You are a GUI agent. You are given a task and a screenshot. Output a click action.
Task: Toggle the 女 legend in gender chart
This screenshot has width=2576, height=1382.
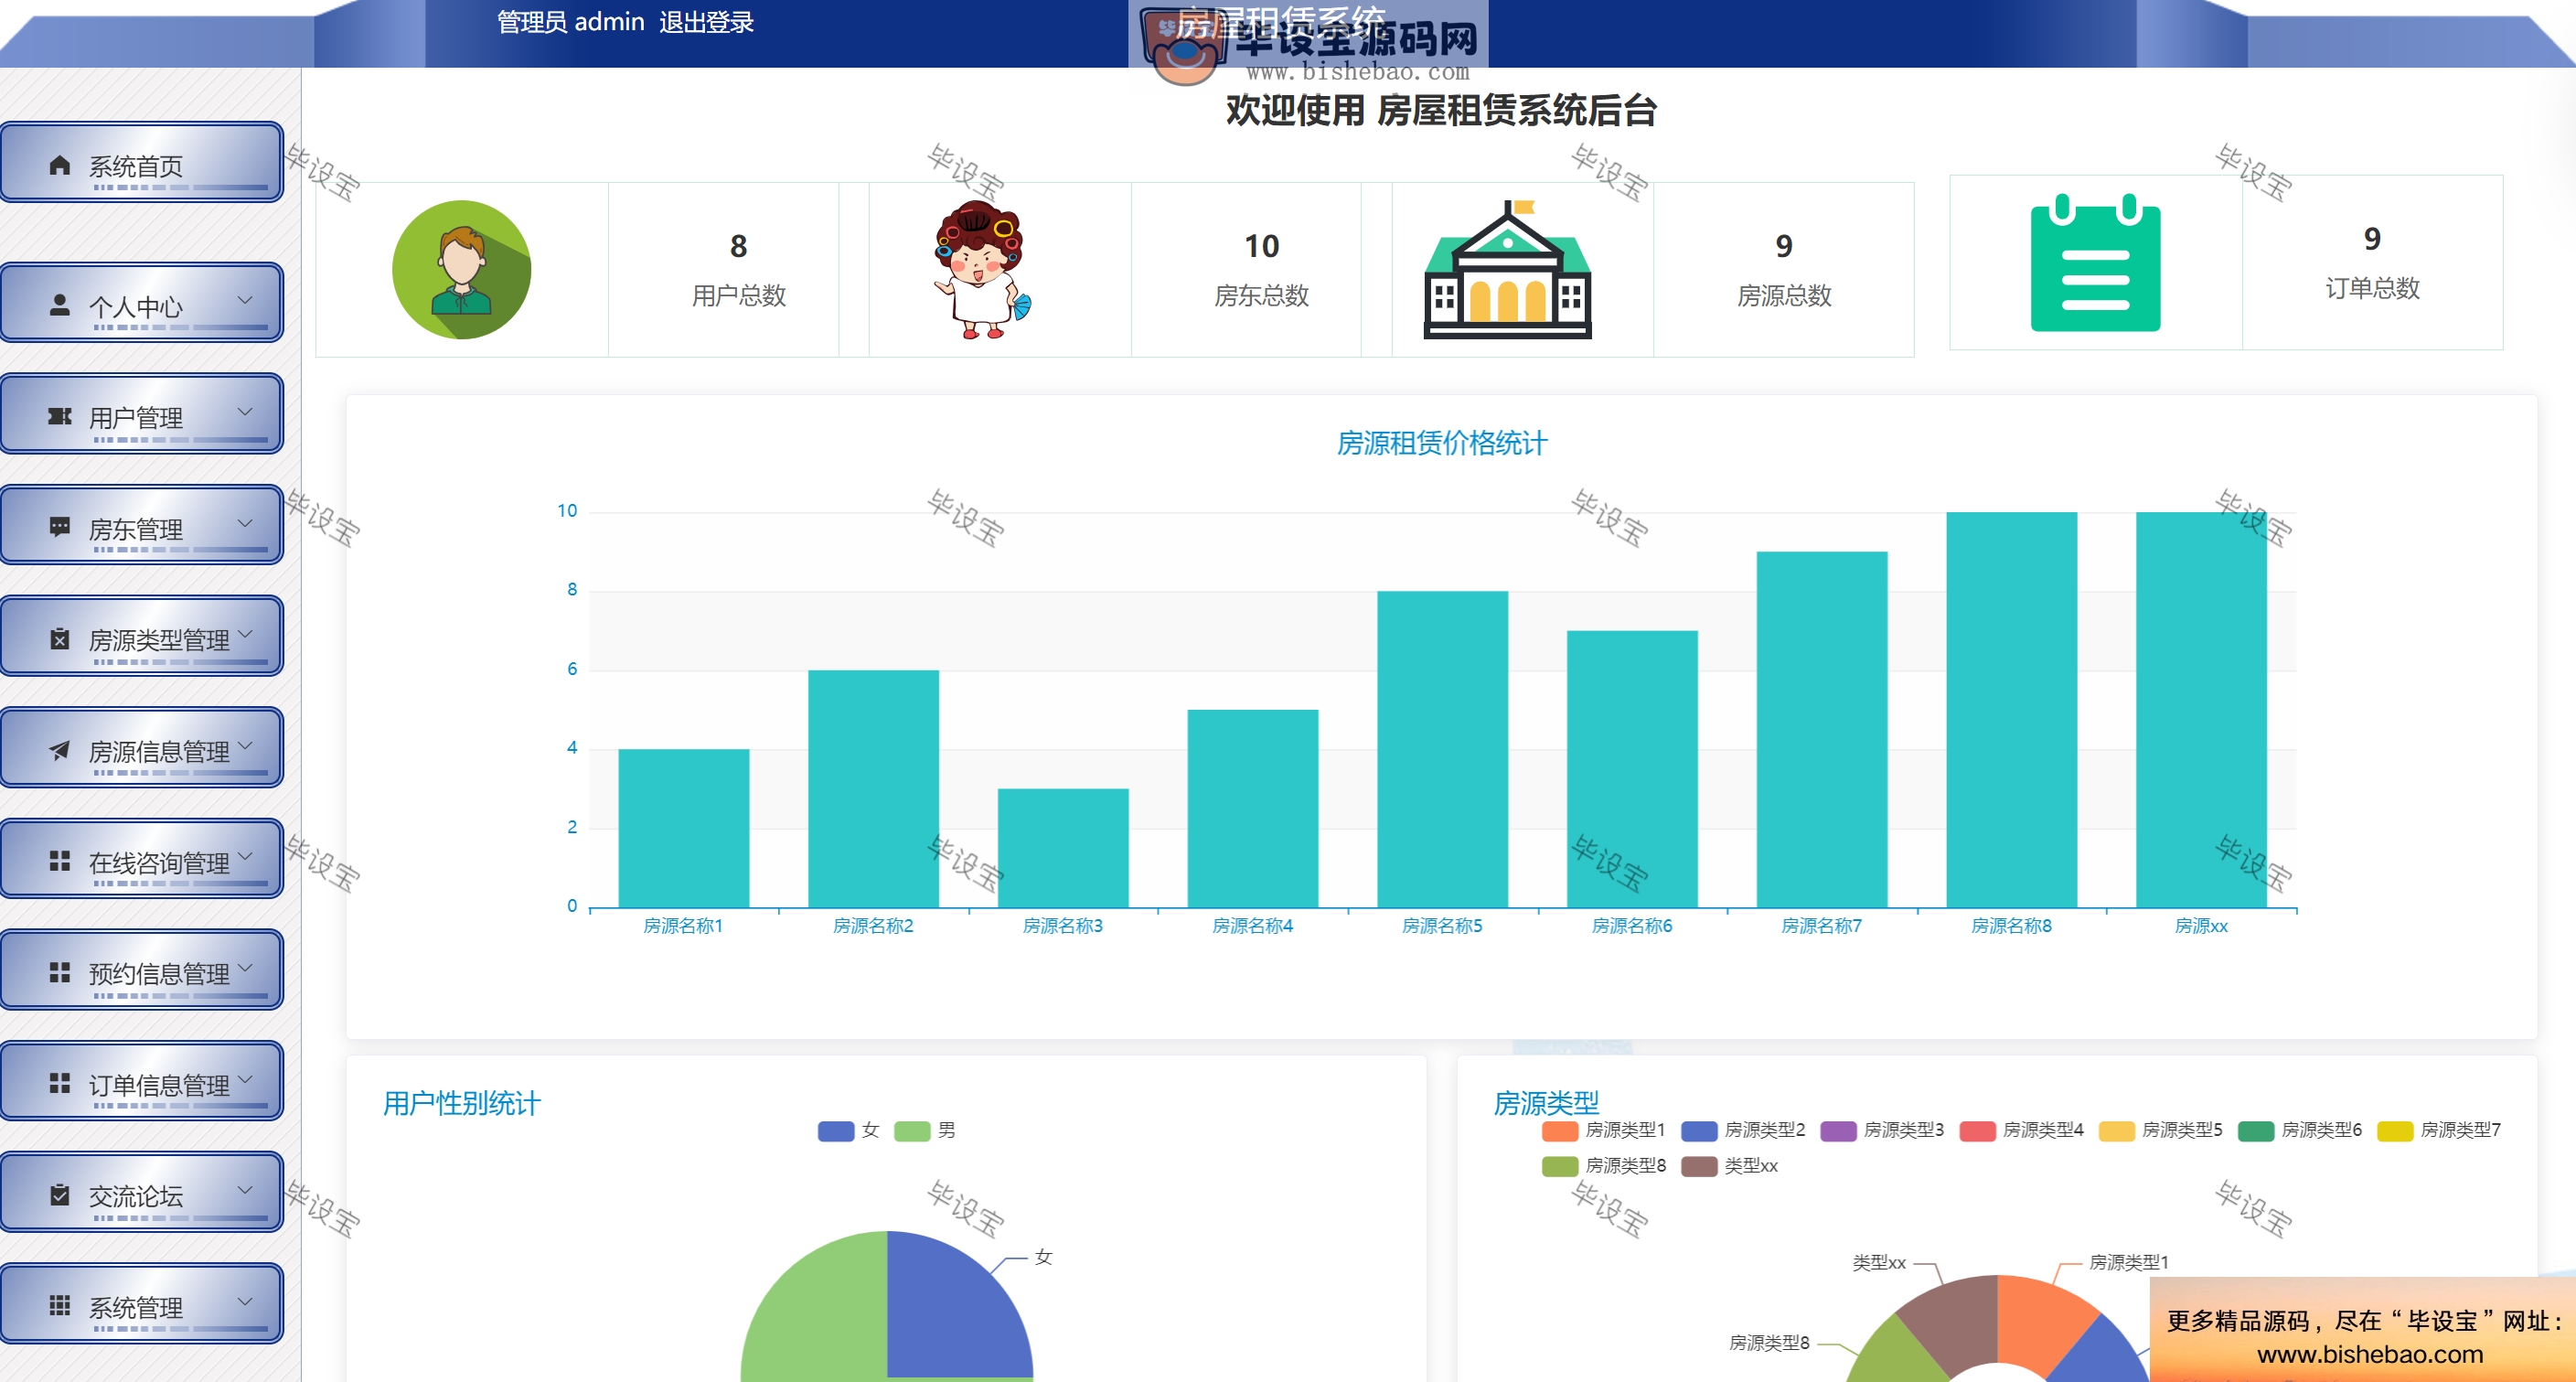pos(849,1131)
